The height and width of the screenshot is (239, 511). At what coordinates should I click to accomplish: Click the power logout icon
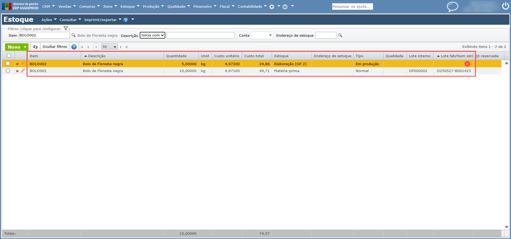[x=505, y=6]
